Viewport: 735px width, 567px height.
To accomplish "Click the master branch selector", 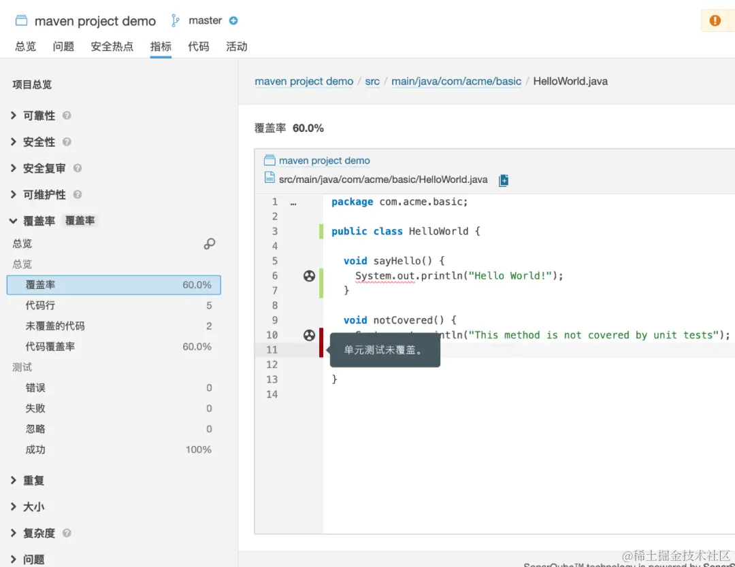I will (x=205, y=20).
